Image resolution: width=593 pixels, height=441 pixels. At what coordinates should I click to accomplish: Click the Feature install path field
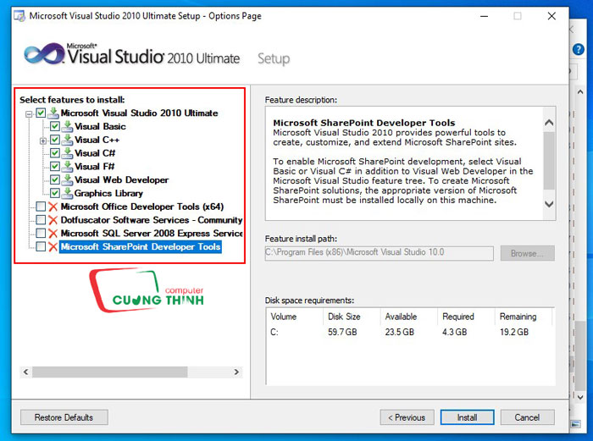click(379, 253)
